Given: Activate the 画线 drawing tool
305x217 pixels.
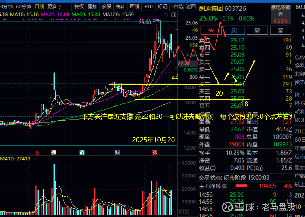Looking at the screenshot, I should tap(135, 7).
